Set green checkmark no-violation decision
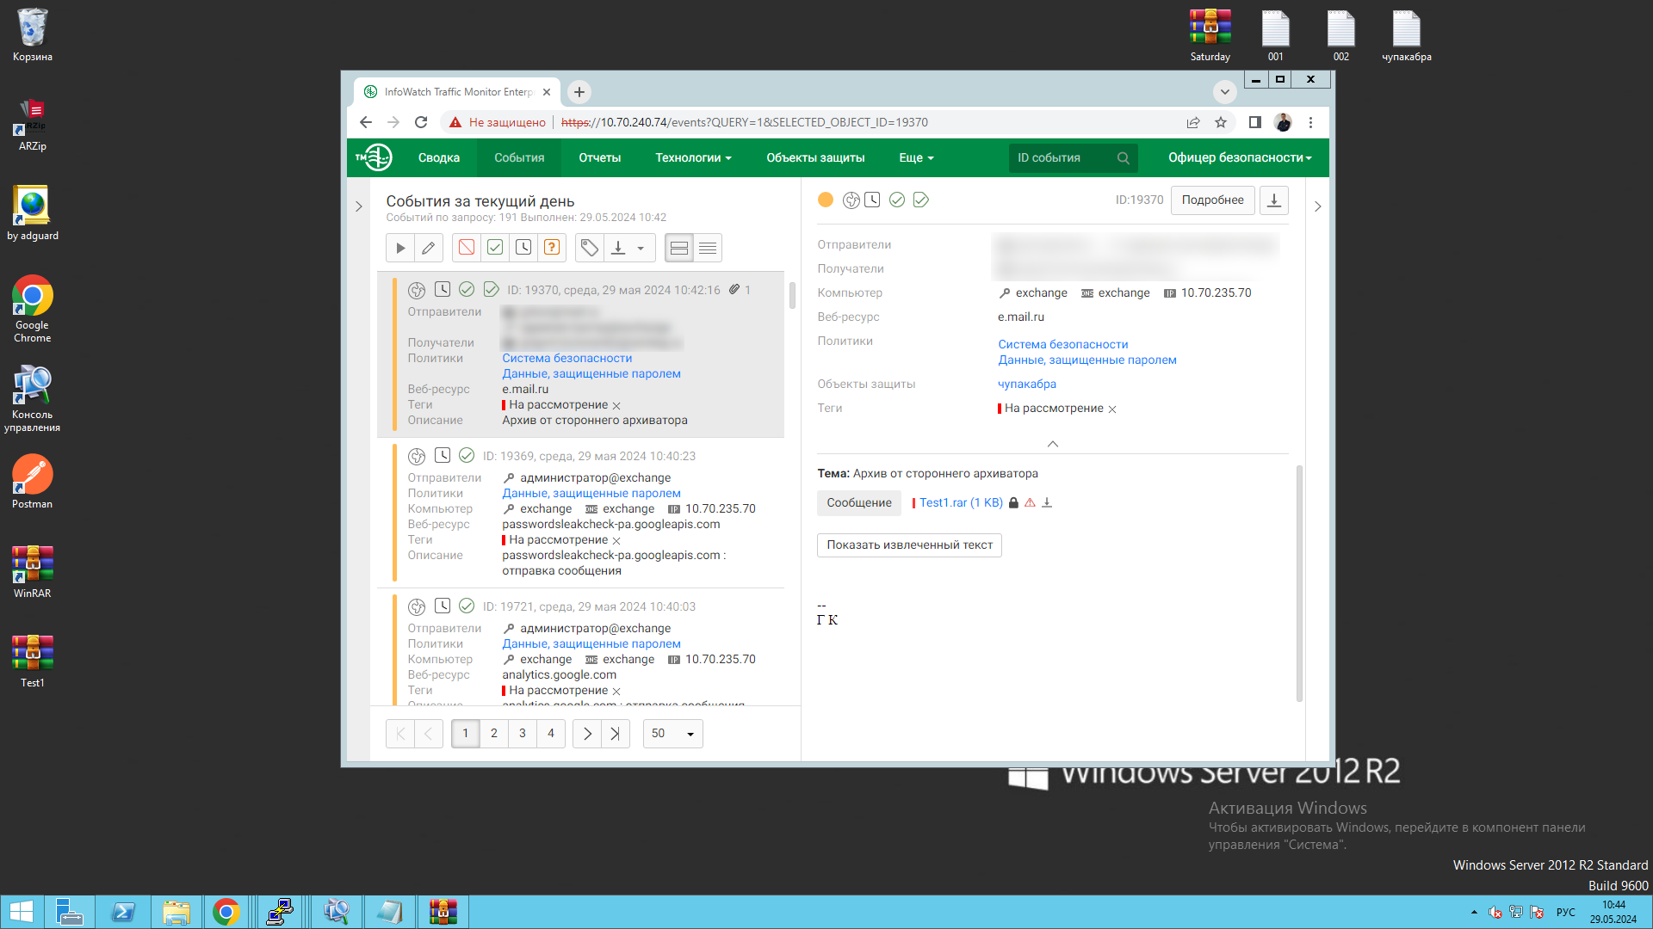This screenshot has width=1653, height=929. click(495, 248)
